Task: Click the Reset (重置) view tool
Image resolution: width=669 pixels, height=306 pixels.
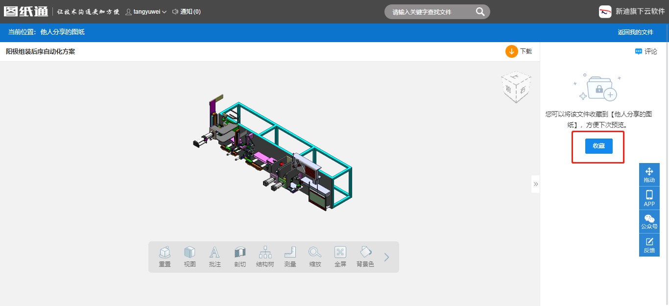Action: (x=165, y=257)
